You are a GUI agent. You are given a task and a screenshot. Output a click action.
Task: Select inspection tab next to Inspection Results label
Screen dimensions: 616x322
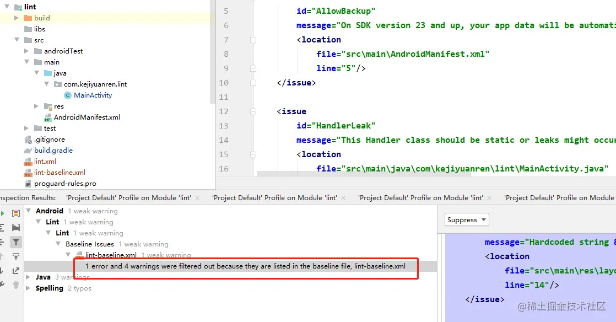tap(128, 198)
